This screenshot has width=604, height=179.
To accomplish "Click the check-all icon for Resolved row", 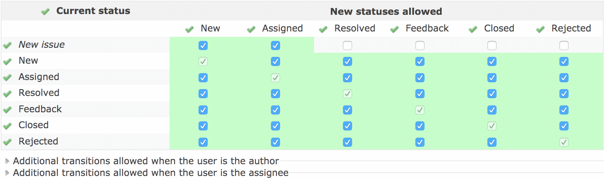I will click(x=7, y=94).
